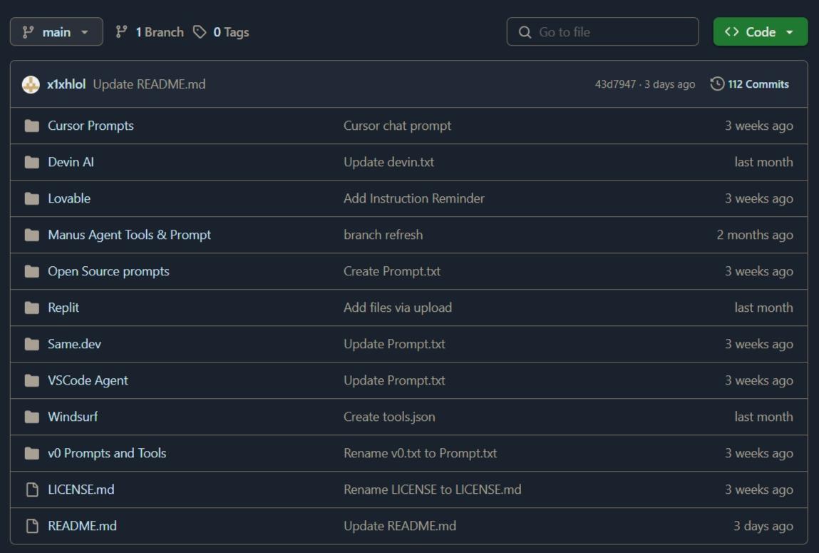View the 112 Commits history
The width and height of the screenshot is (819, 553).
coord(750,84)
